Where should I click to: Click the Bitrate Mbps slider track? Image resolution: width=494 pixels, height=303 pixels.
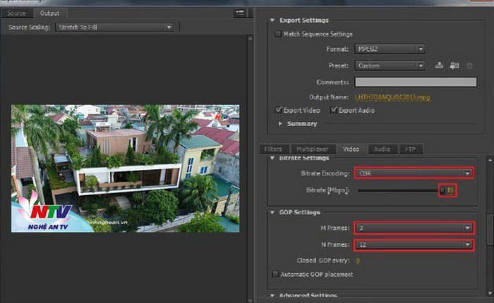pos(397,190)
